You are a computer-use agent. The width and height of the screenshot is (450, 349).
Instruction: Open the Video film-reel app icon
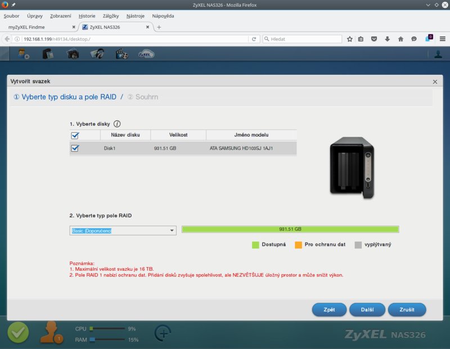click(121, 54)
